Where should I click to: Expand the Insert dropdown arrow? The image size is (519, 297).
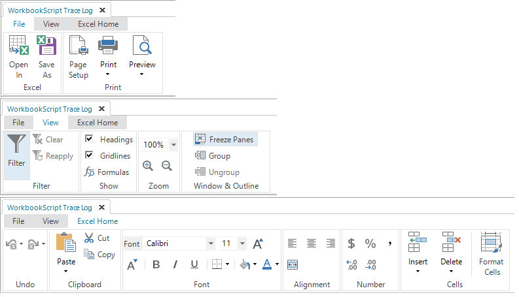pos(418,272)
